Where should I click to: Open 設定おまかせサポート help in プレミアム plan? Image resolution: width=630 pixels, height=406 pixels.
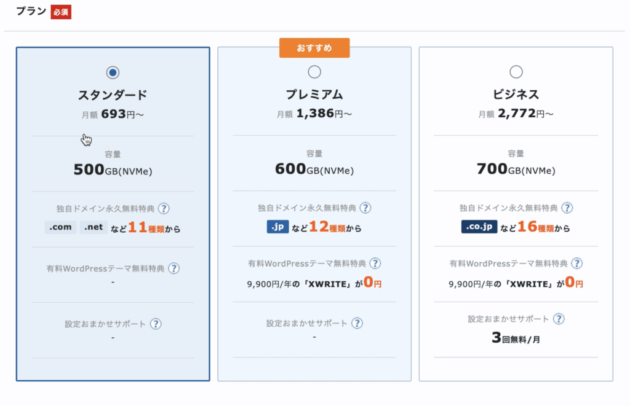[357, 323]
